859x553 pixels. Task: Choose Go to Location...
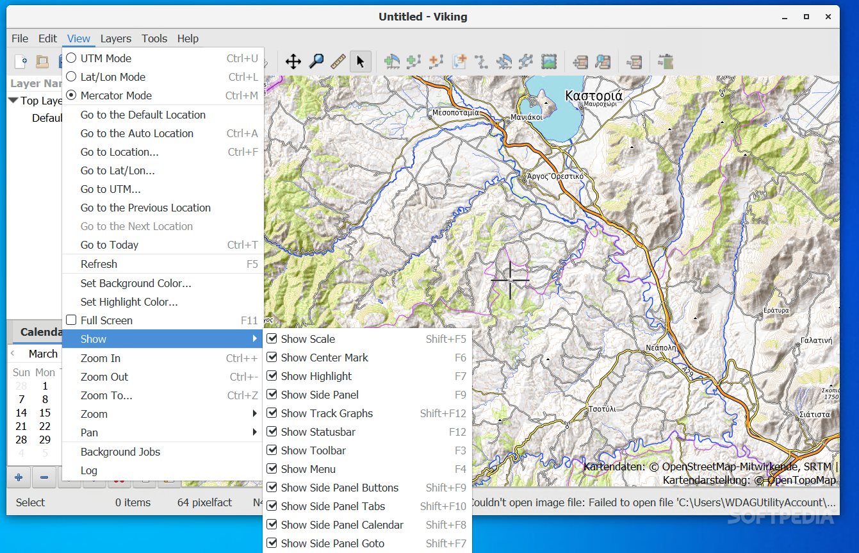pyautogui.click(x=163, y=152)
